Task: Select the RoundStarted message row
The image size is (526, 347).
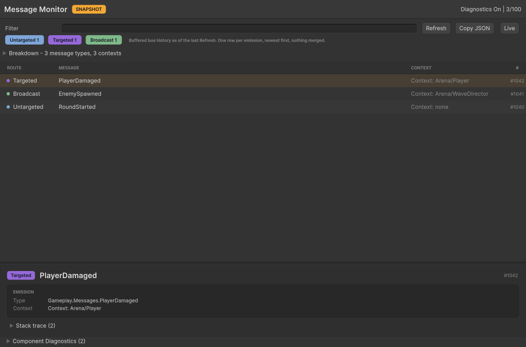Action: (263, 107)
